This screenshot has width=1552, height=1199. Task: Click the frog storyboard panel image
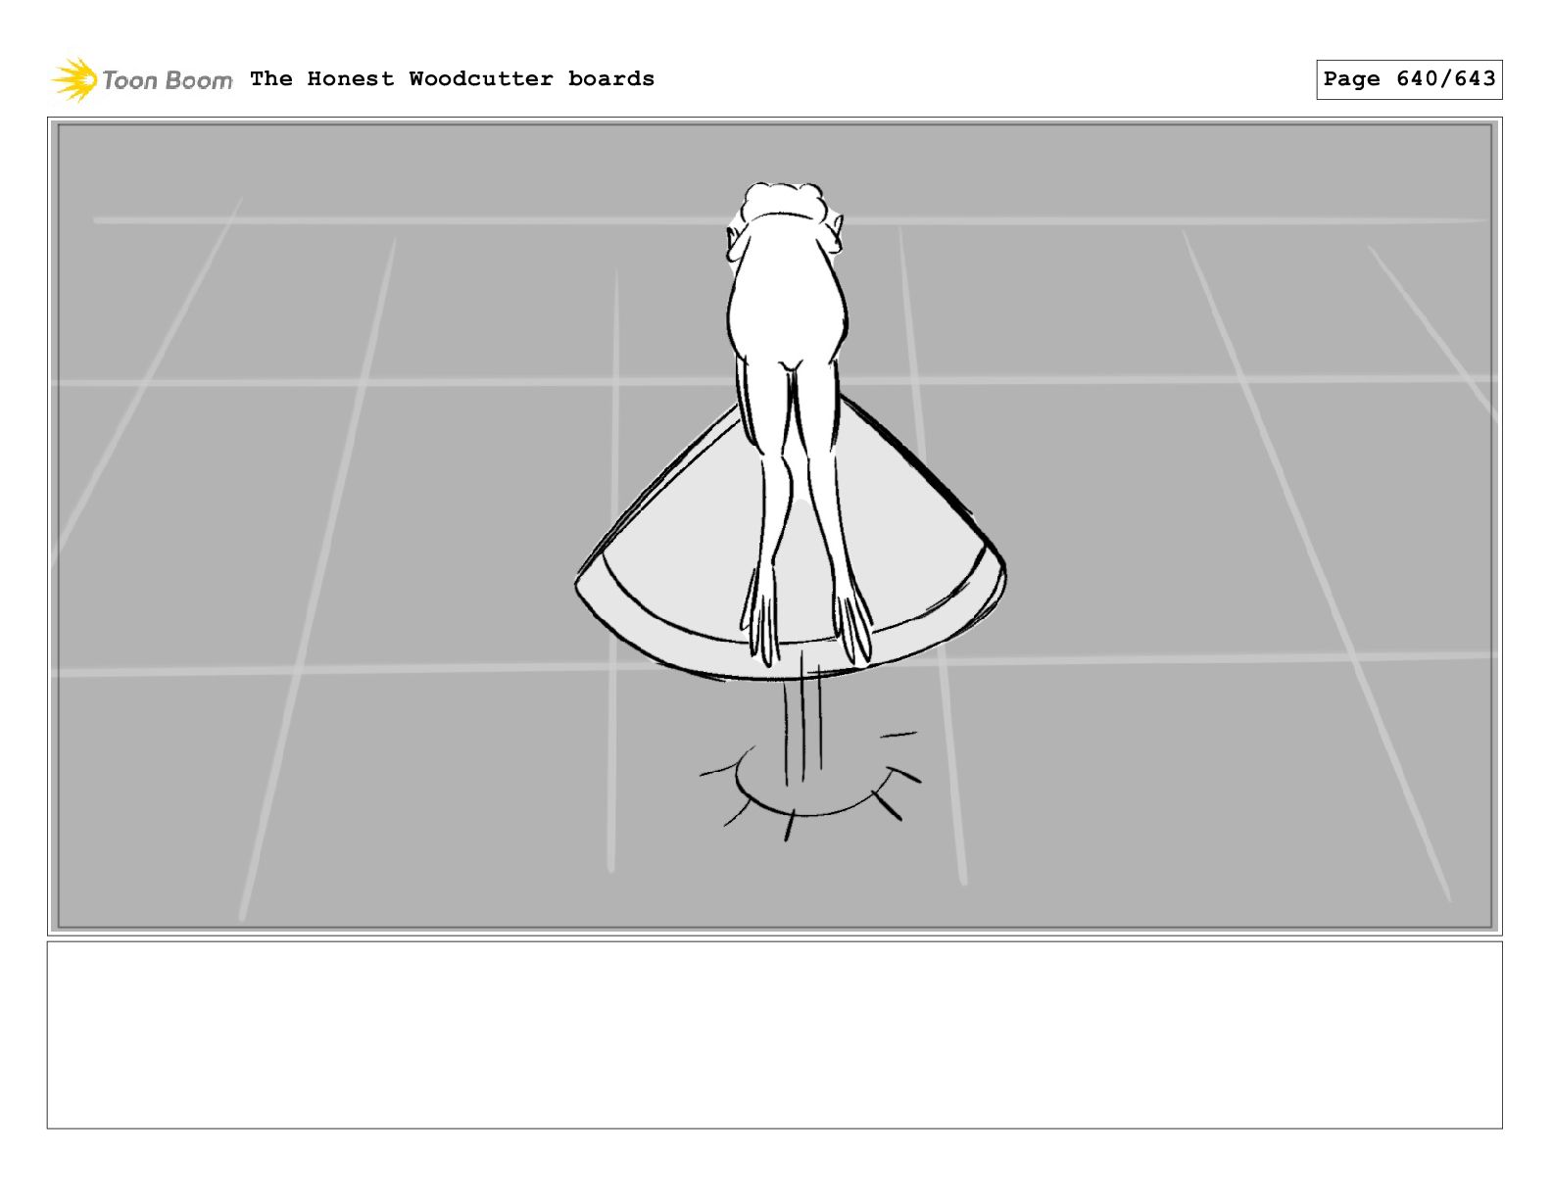pyautogui.click(x=774, y=526)
